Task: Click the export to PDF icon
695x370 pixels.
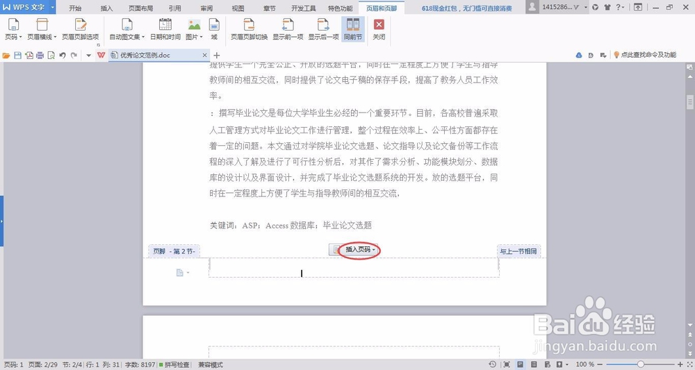Action: point(29,56)
